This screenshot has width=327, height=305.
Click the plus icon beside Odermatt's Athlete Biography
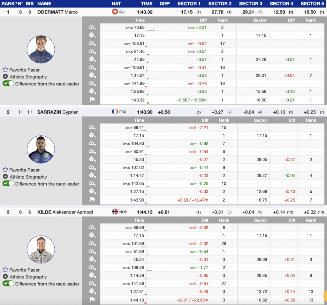[x=5, y=77]
